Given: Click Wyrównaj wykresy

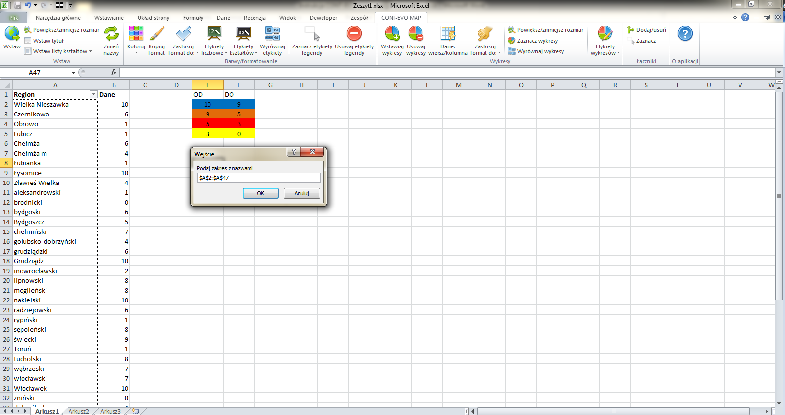Looking at the screenshot, I should click(x=536, y=51).
